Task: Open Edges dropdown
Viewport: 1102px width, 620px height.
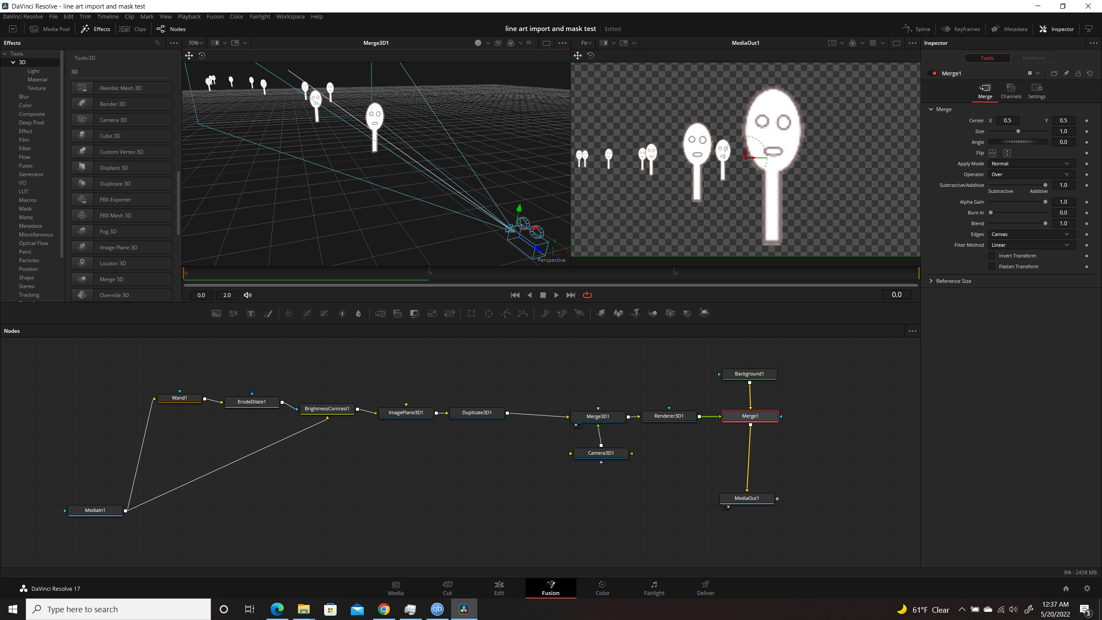Action: pyautogui.click(x=1031, y=234)
